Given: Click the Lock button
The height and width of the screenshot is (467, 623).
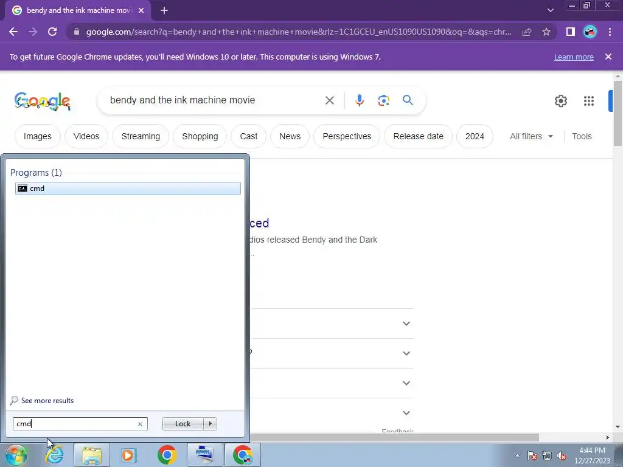Looking at the screenshot, I should pos(183,424).
